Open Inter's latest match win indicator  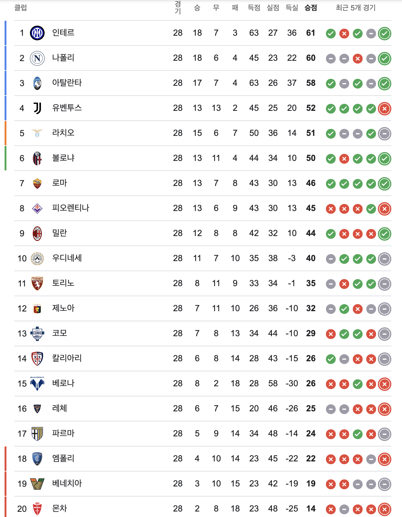tap(385, 33)
